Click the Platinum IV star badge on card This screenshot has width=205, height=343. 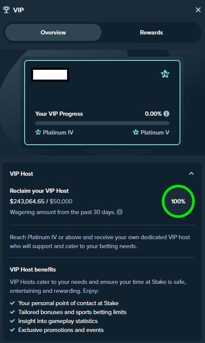click(x=165, y=74)
